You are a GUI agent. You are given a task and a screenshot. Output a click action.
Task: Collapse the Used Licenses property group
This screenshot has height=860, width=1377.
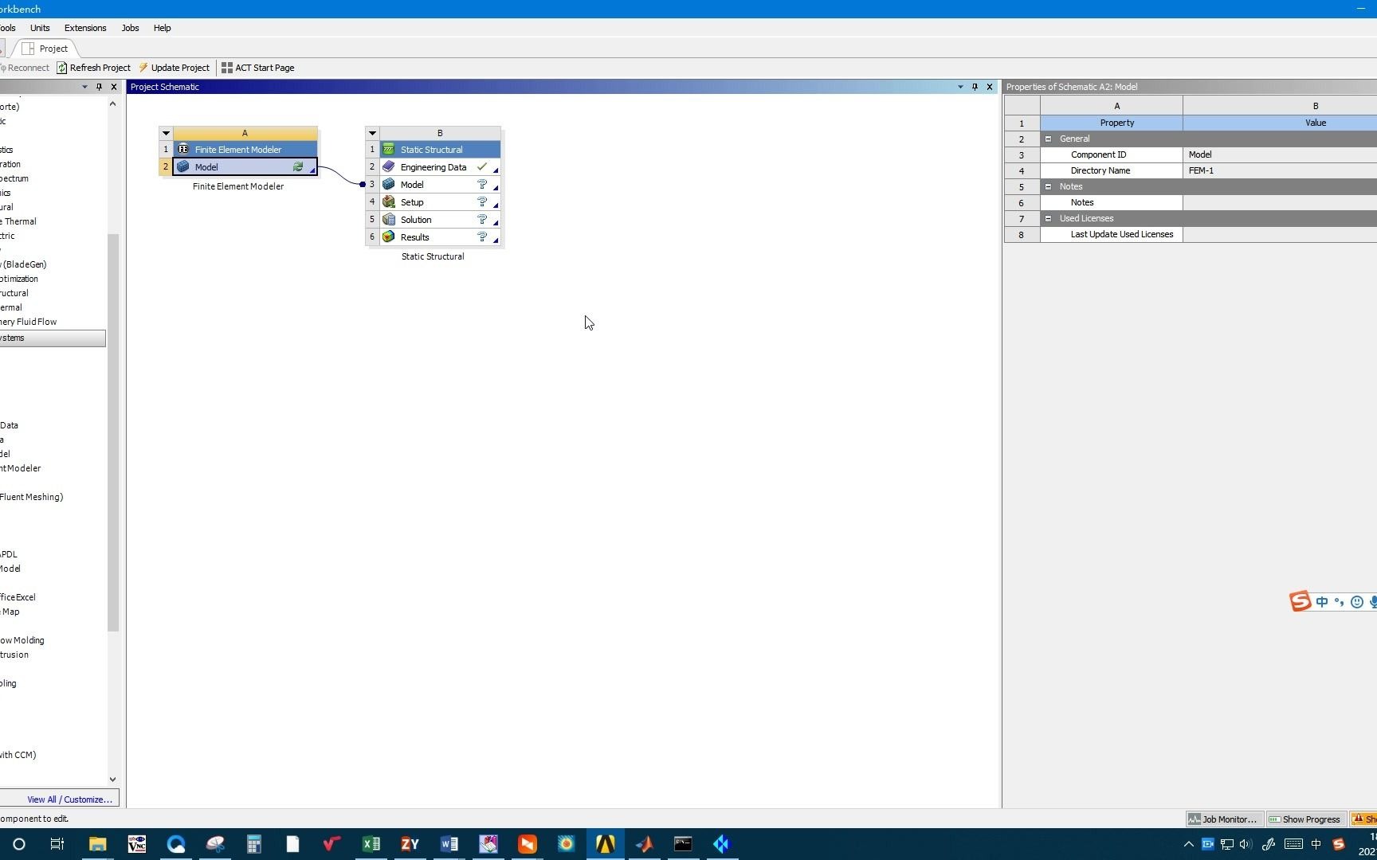[1048, 218]
